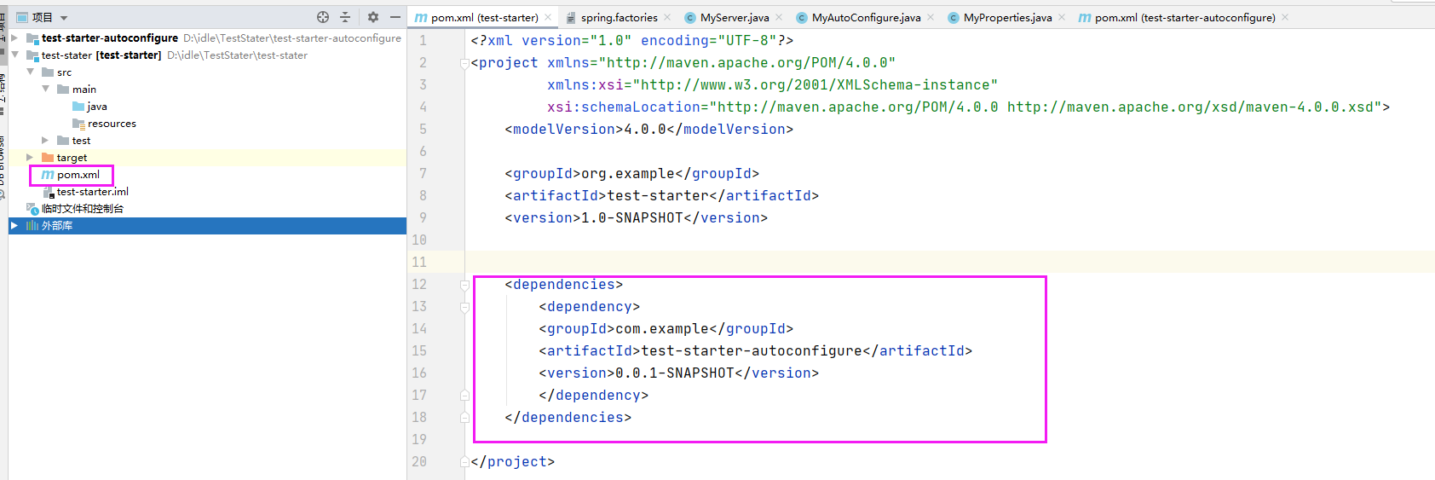This screenshot has width=1435, height=480.
Task: Click fold end marker at line 18
Action: (x=464, y=418)
